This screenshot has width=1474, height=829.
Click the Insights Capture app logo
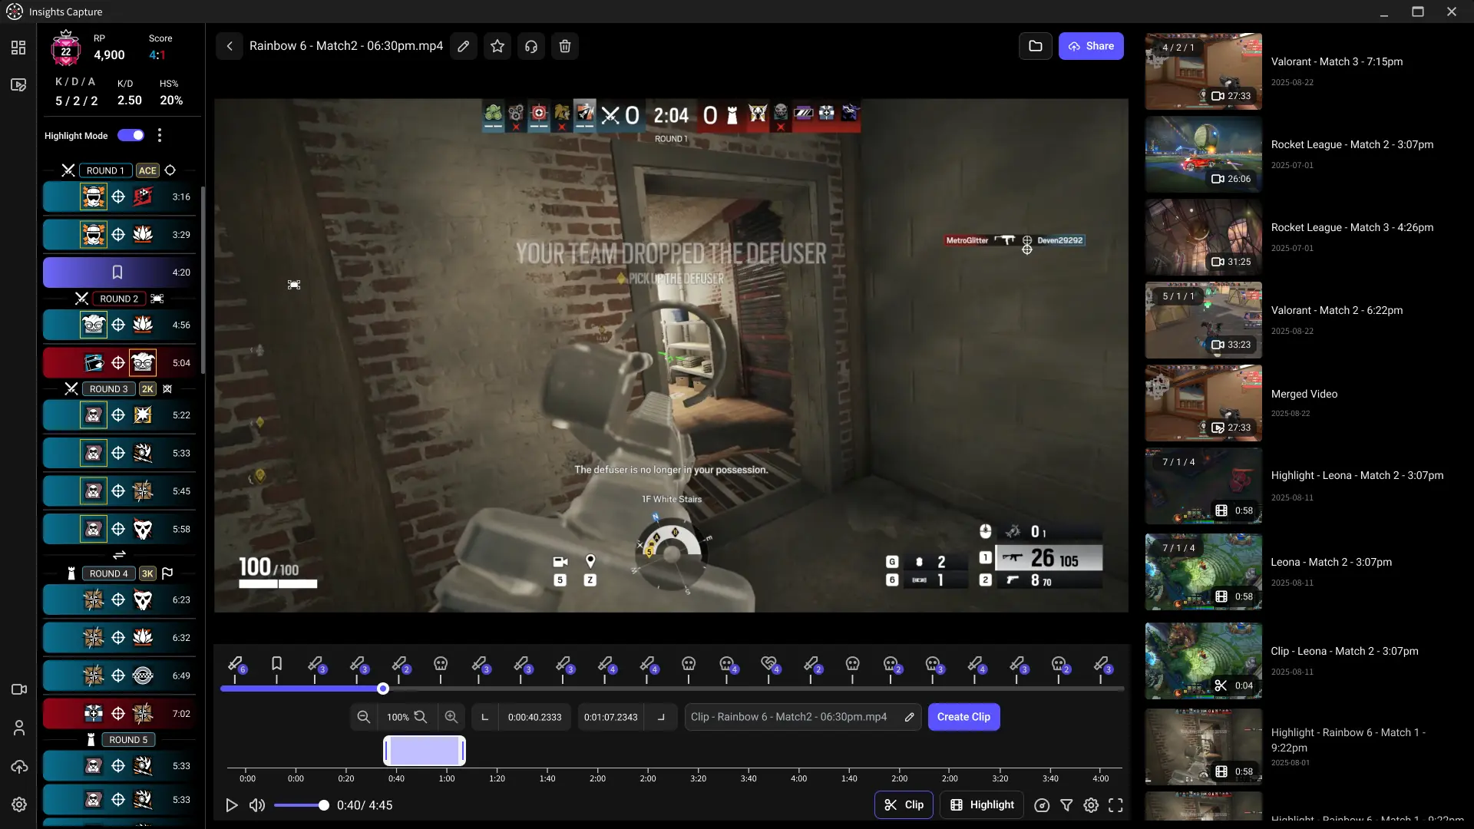click(x=15, y=12)
